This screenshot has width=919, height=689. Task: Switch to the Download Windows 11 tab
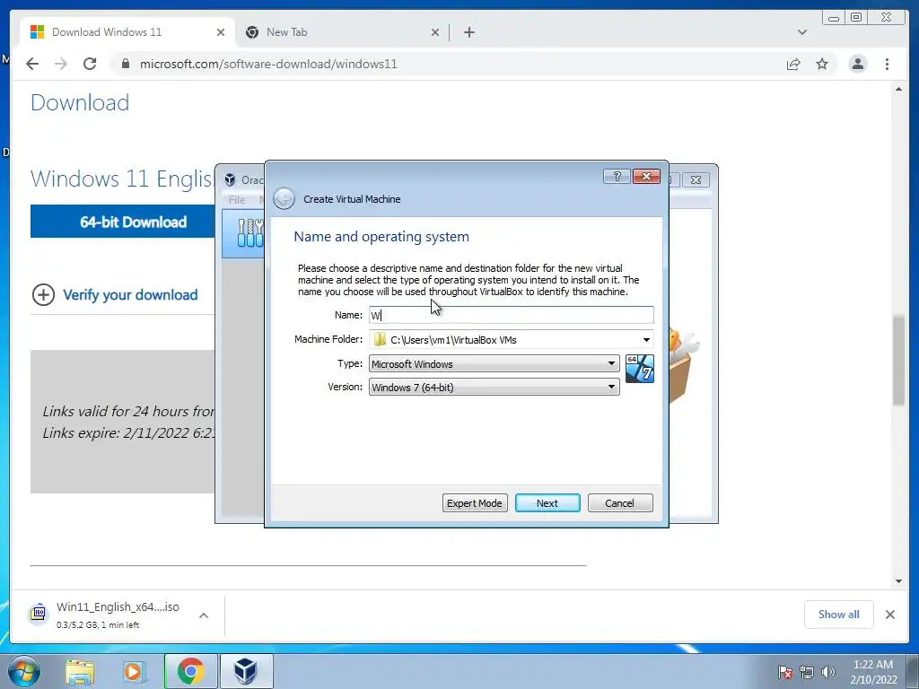click(x=127, y=32)
